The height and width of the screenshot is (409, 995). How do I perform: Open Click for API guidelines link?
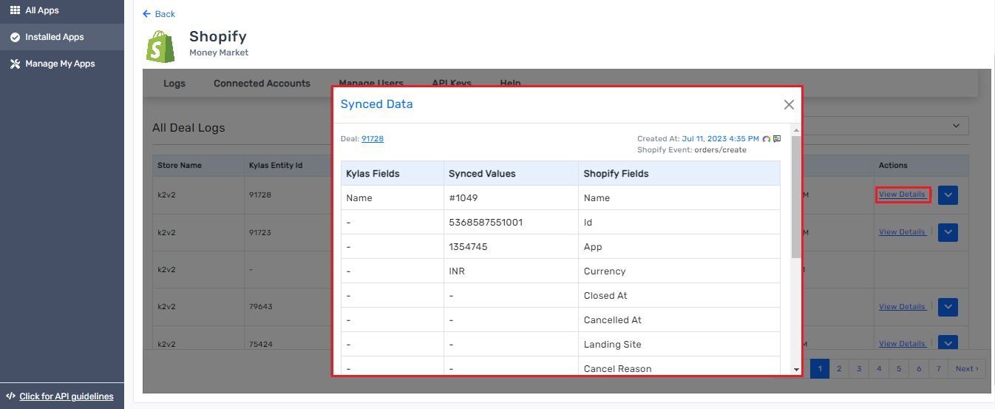[x=67, y=396]
